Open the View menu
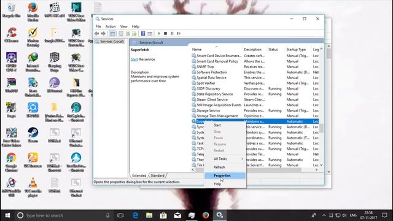 point(124,26)
